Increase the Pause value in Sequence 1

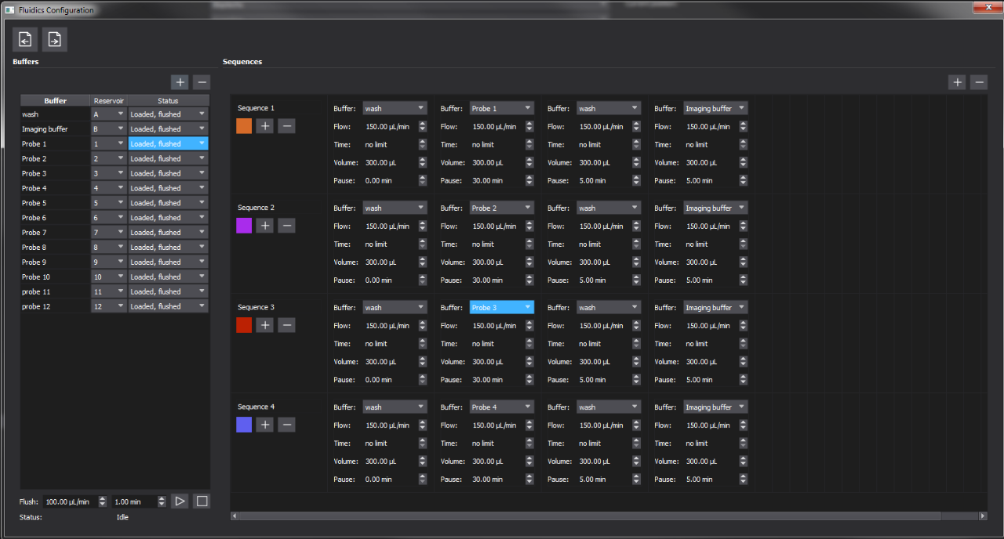[x=423, y=177]
